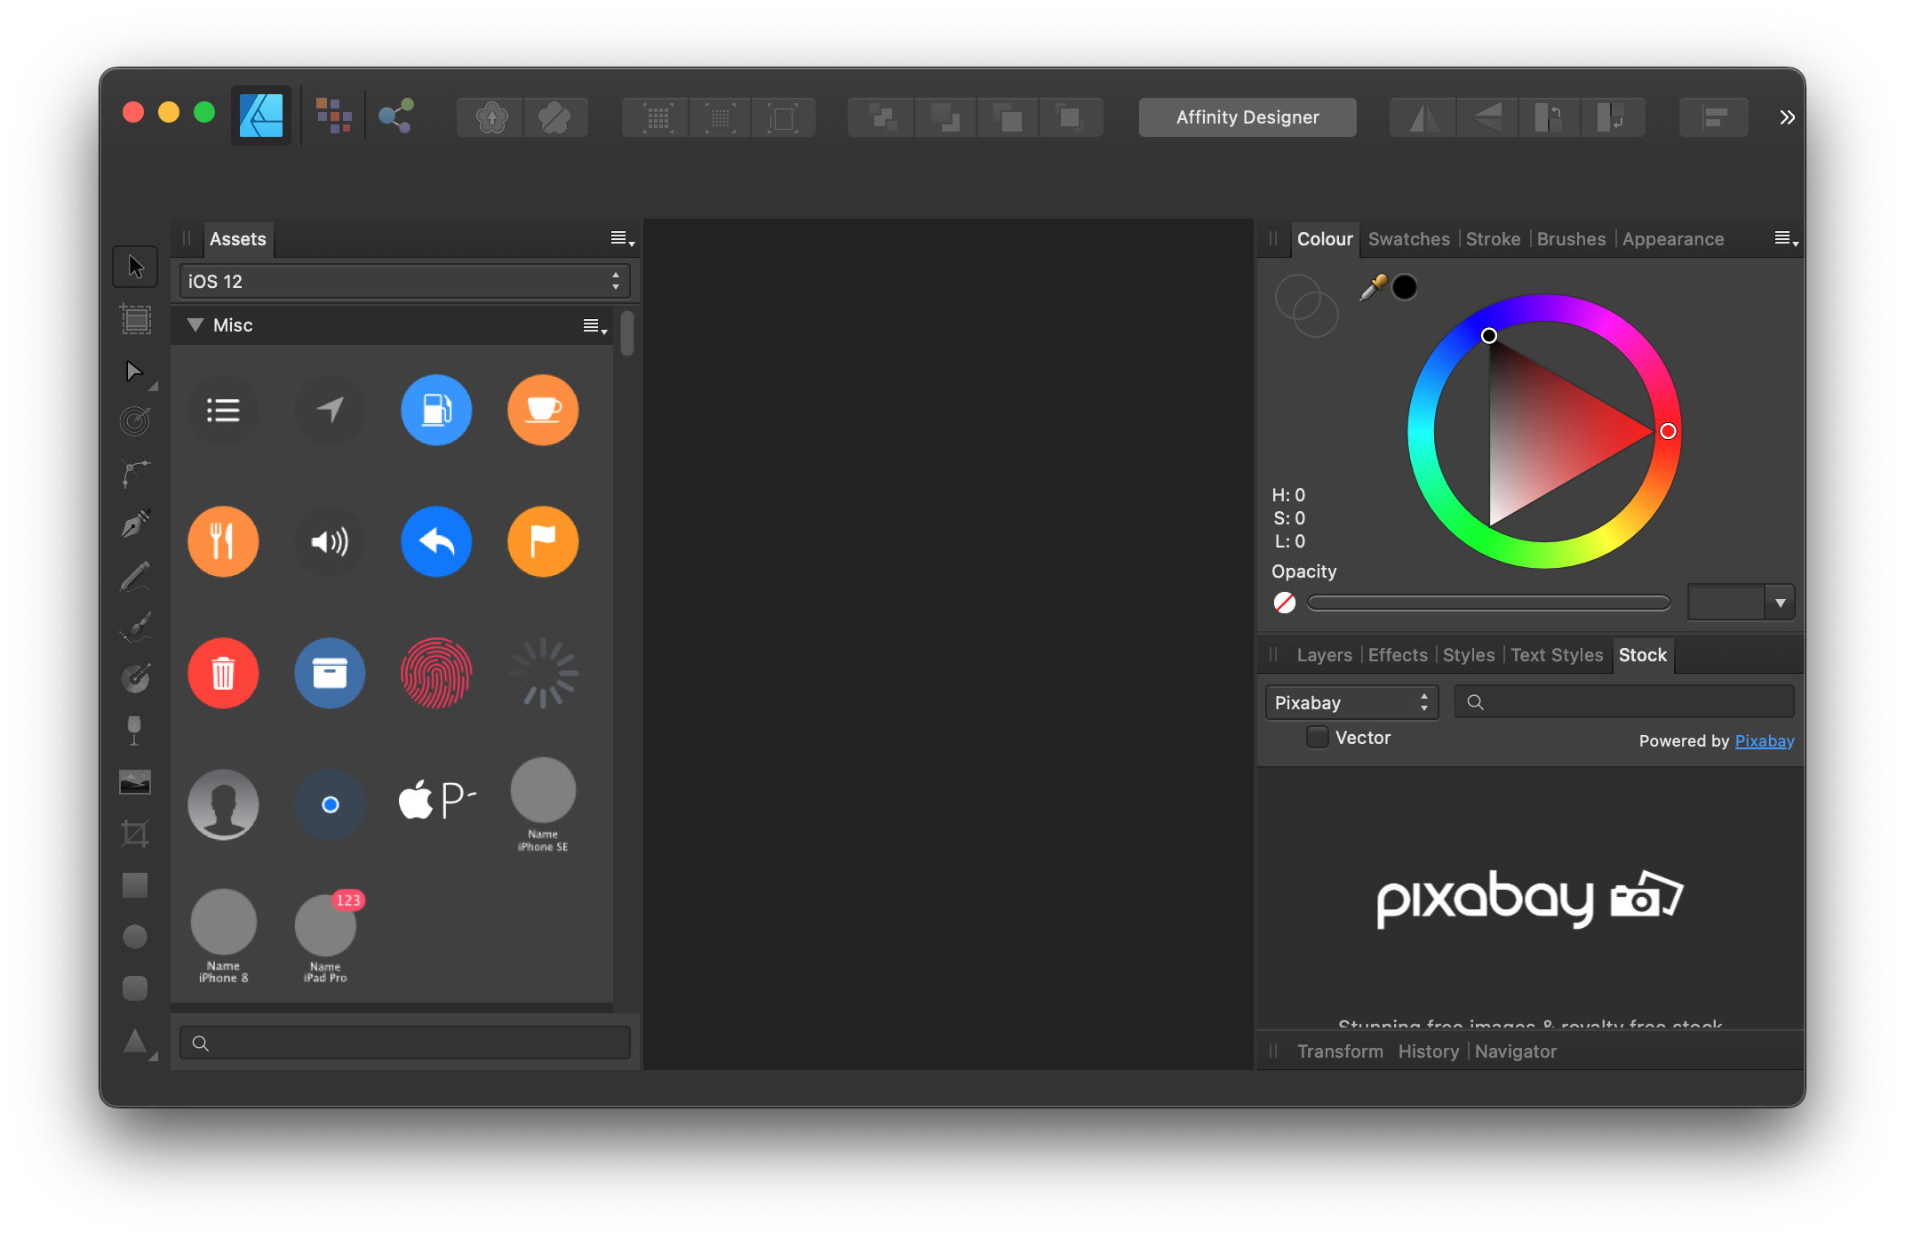Select the Rounded Rectangle tool
This screenshot has height=1239, width=1905.
(x=135, y=987)
